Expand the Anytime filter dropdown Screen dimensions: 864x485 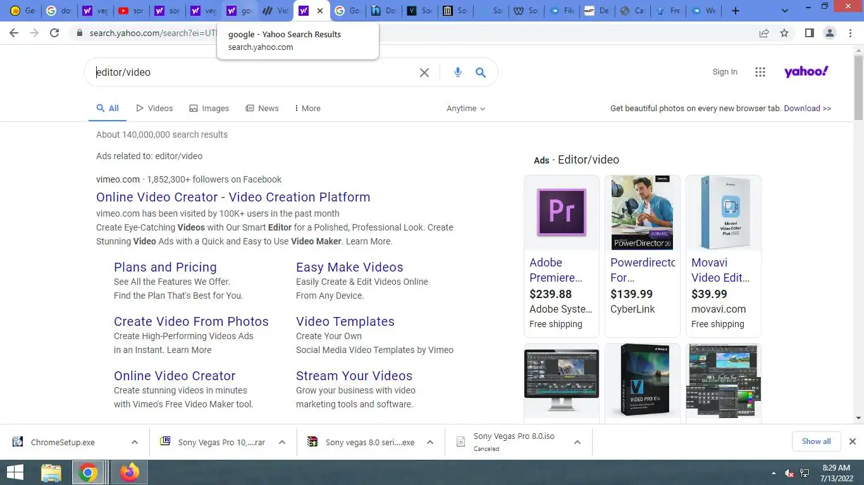click(466, 109)
